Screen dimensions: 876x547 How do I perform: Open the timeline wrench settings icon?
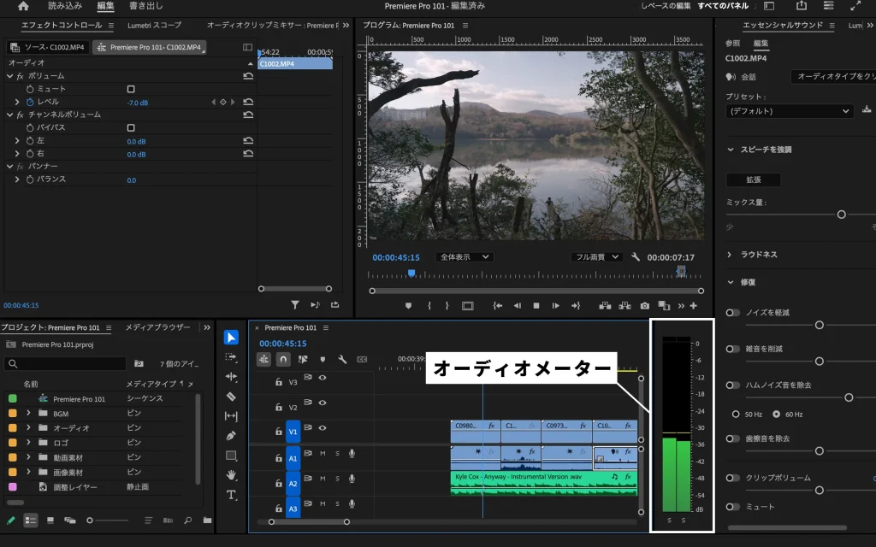(x=343, y=359)
